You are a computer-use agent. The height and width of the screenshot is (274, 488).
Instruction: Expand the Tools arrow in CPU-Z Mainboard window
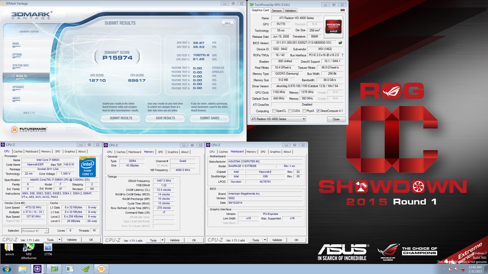click(265, 240)
